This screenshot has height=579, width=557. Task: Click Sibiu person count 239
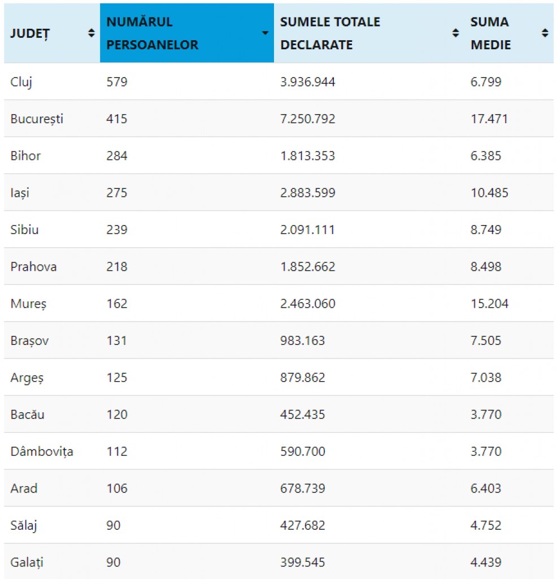pos(117,230)
